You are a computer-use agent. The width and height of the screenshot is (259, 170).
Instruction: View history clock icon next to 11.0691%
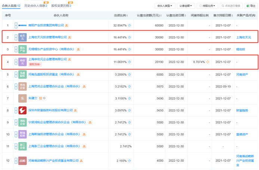129,62
